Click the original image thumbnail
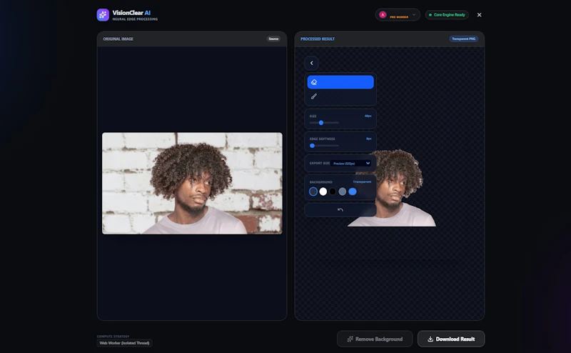This screenshot has height=353, width=571. 192,183
